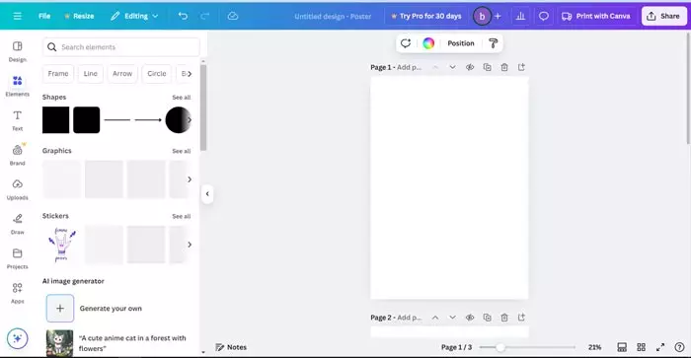Screen dimensions: 691x358
Task: Open the File menu
Action: pos(44,16)
